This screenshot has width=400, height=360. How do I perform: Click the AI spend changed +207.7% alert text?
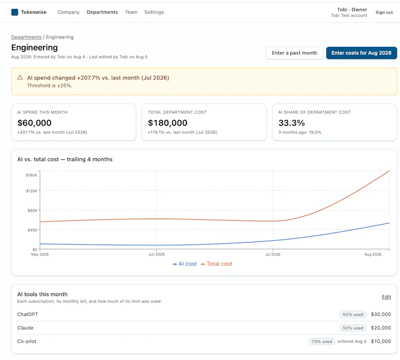coord(98,78)
